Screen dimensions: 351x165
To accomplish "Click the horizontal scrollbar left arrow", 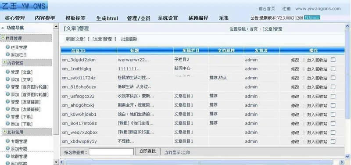I will 62,162.
